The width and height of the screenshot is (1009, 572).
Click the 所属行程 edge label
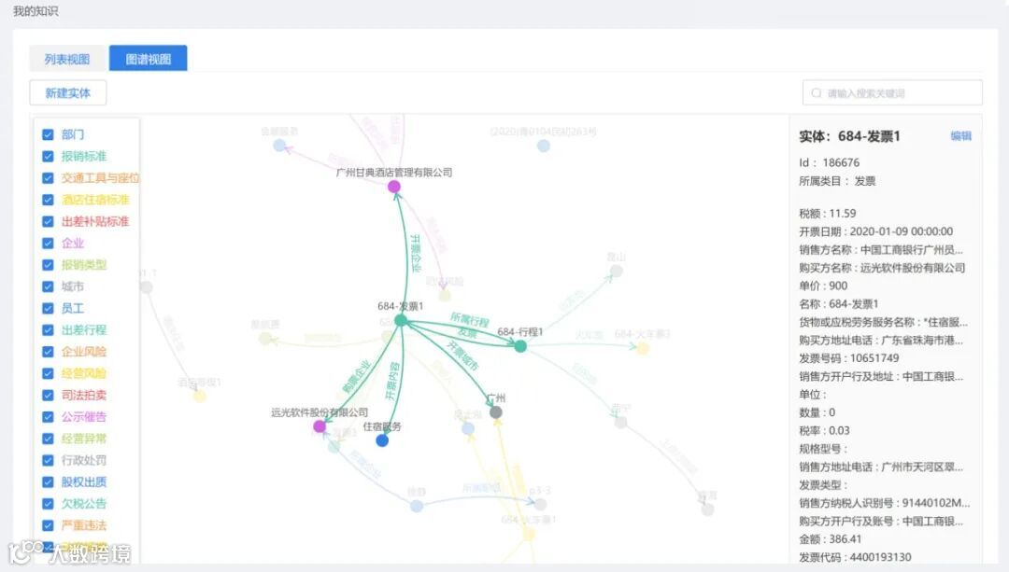(x=469, y=319)
